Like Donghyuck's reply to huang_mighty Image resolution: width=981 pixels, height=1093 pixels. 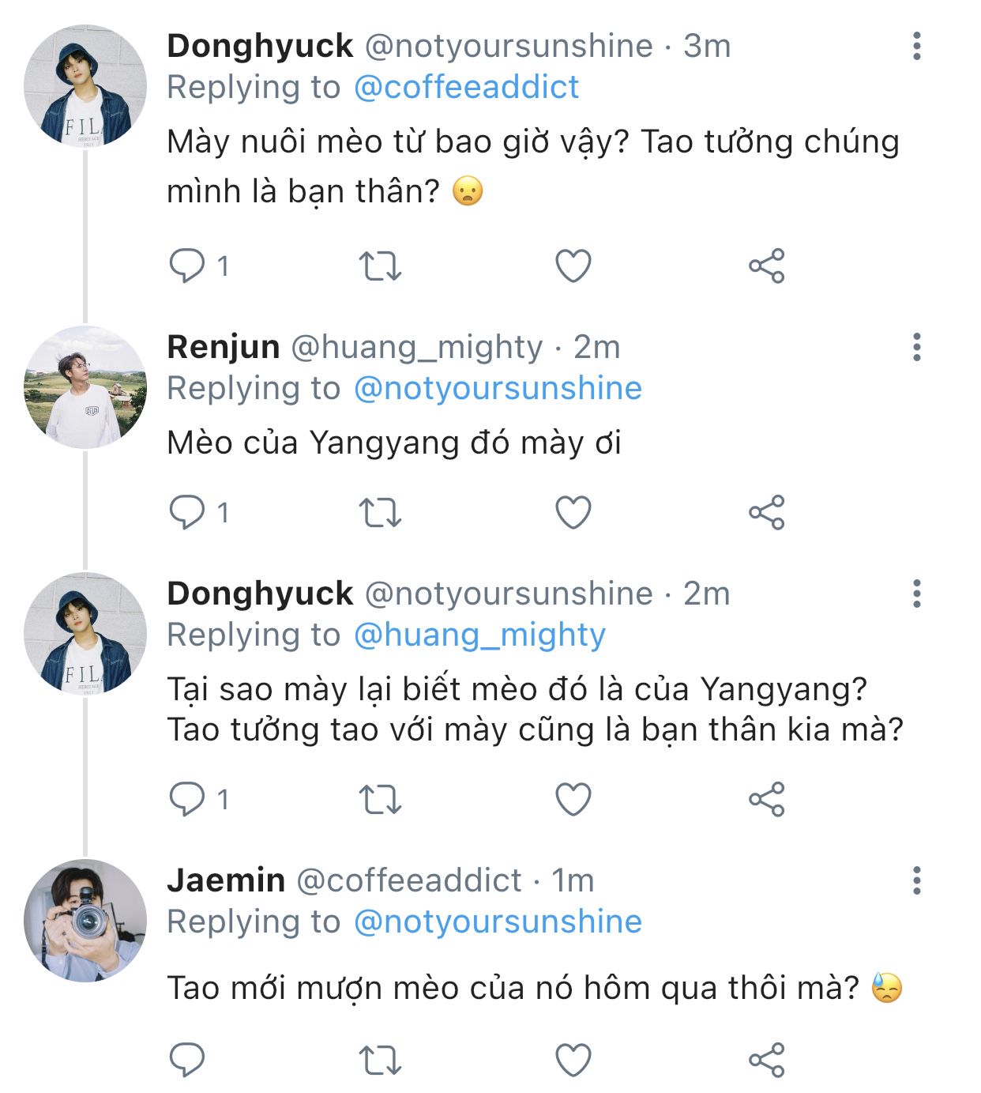pos(573,799)
